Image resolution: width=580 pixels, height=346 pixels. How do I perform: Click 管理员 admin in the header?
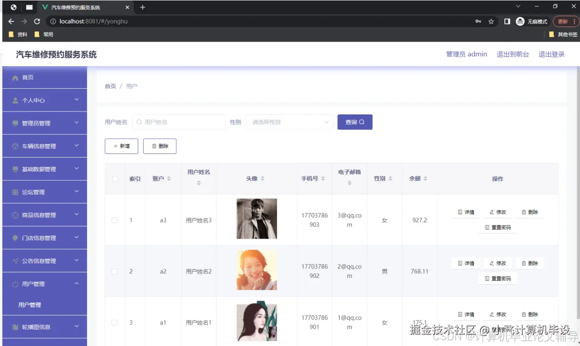click(467, 54)
